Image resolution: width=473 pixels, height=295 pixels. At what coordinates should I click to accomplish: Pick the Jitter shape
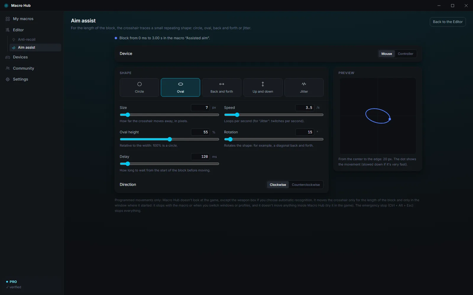(304, 87)
